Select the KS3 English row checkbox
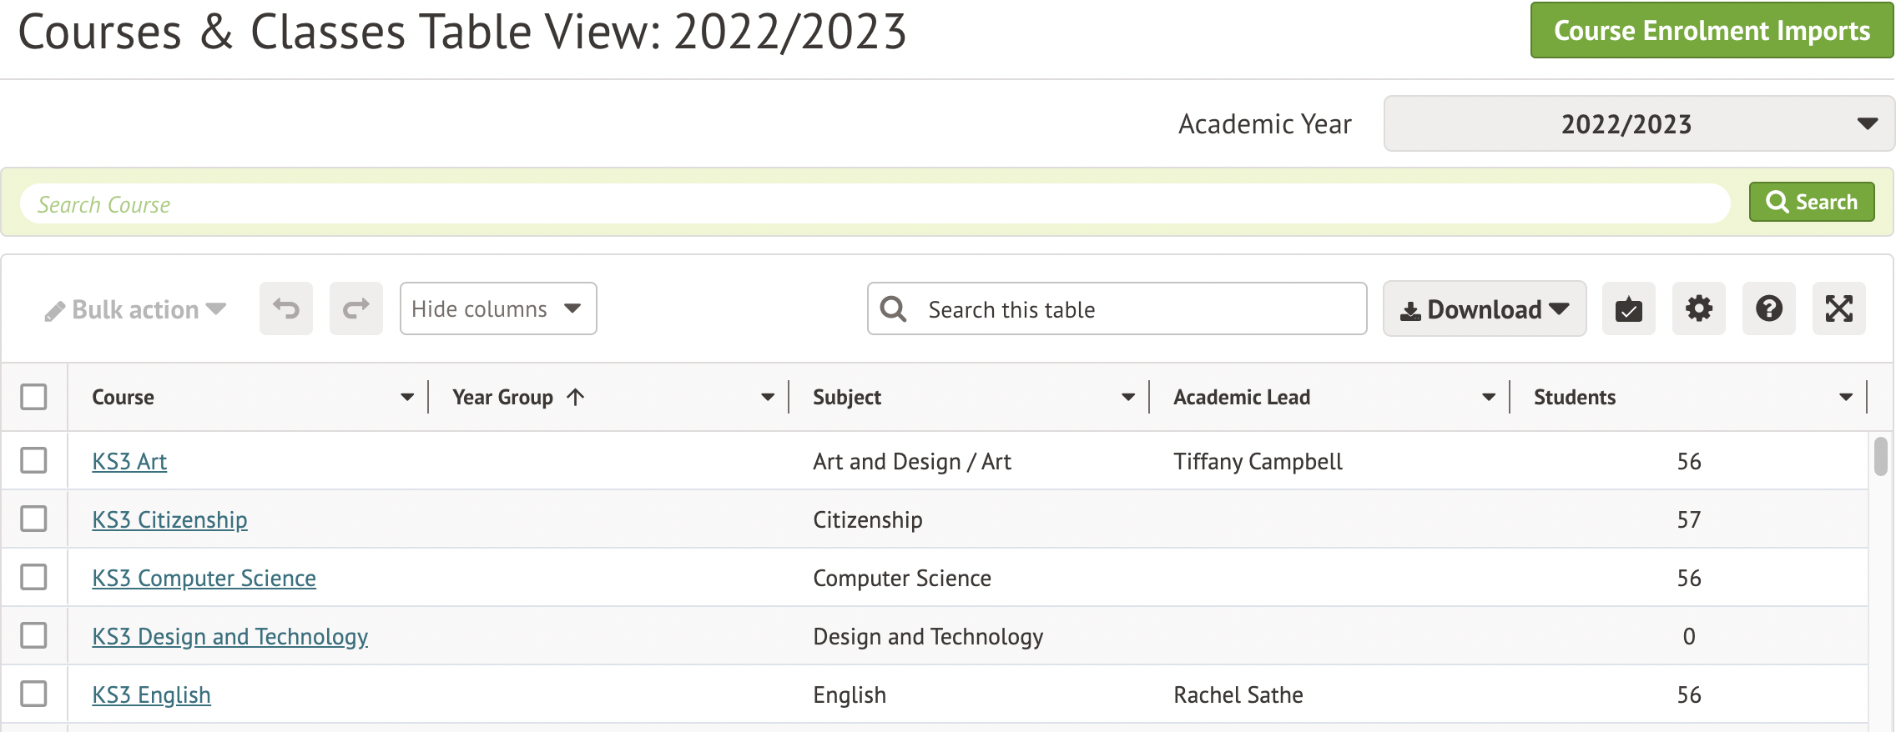This screenshot has width=1901, height=732. click(33, 694)
